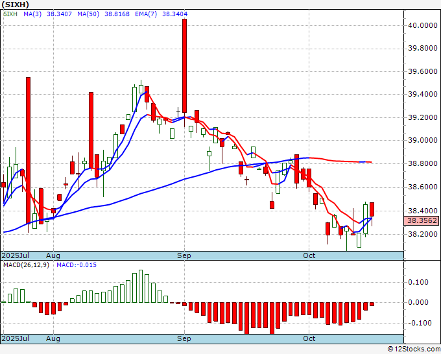Click the 40.0000 price axis label

(x=422, y=25)
